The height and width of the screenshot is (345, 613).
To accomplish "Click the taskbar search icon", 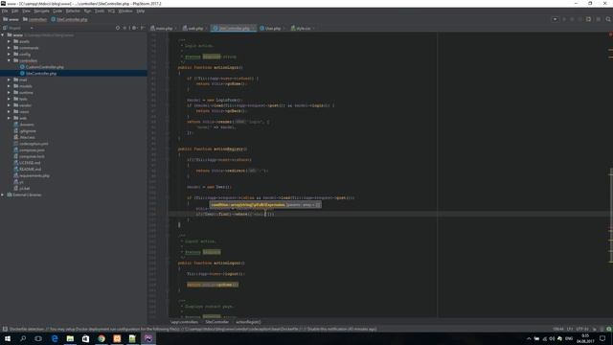I will click(x=23, y=338).
